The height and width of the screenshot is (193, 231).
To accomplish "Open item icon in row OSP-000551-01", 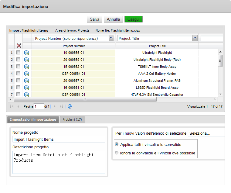I will [26, 95].
